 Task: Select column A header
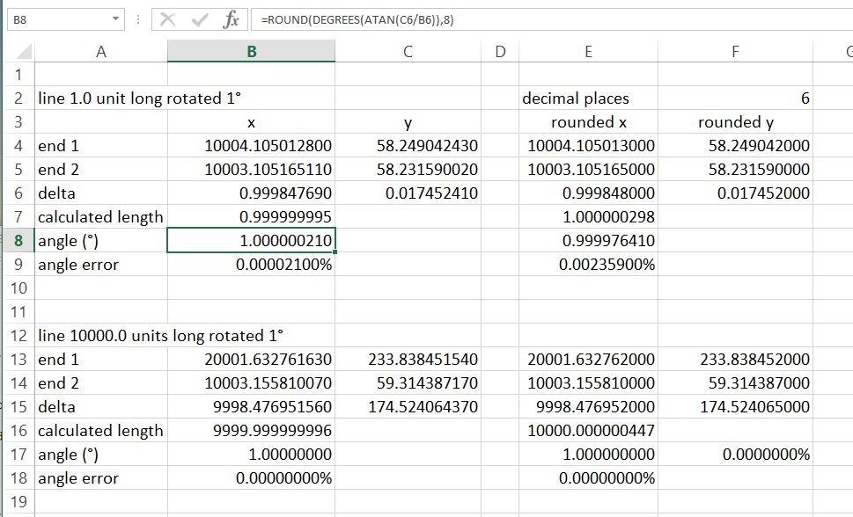101,52
